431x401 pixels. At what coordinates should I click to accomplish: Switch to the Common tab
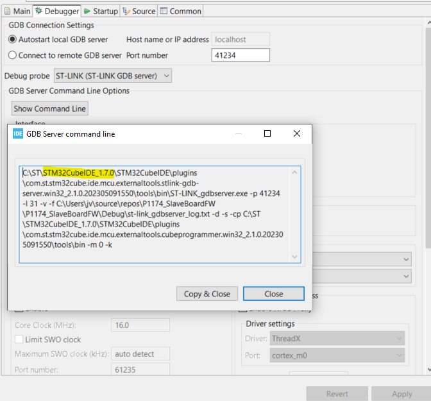pyautogui.click(x=181, y=12)
